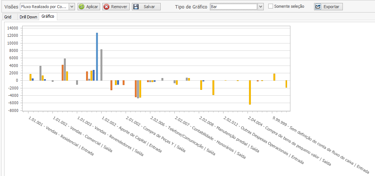This screenshot has height=176, width=375.
Task: Enable the Somente seleção checkbox
Action: click(271, 6)
